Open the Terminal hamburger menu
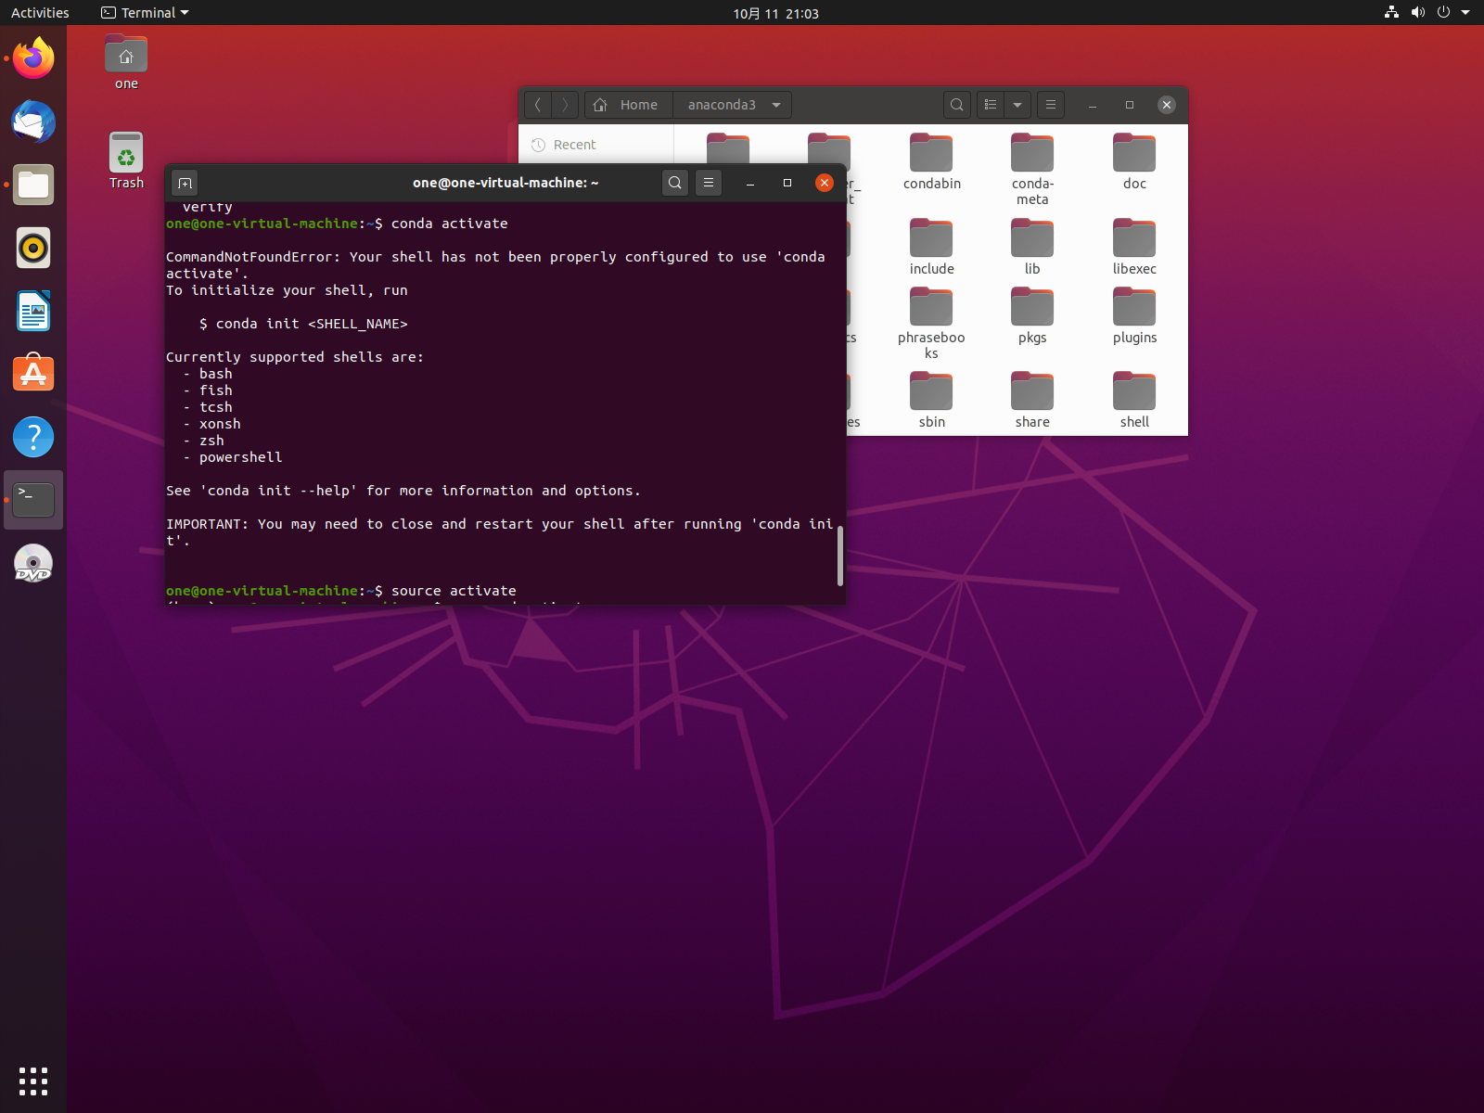1484x1113 pixels. tap(709, 183)
